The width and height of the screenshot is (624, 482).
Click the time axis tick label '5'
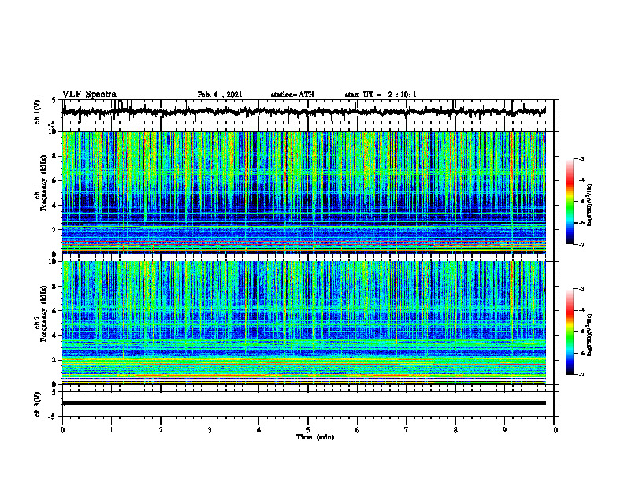point(308,430)
